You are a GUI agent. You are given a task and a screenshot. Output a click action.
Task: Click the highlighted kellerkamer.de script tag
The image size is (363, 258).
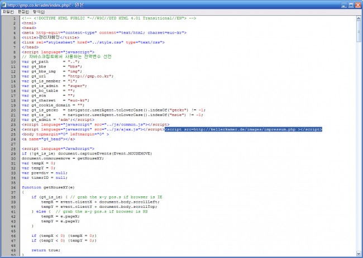point(243,129)
